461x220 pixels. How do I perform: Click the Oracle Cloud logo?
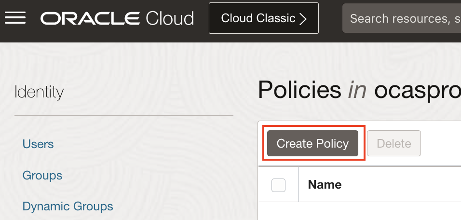click(x=117, y=18)
